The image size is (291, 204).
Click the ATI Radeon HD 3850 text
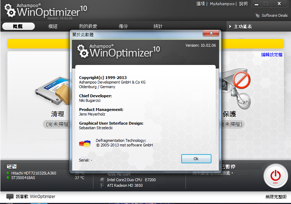pos(125,185)
